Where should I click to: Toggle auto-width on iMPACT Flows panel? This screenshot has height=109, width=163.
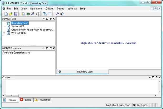click(44, 19)
